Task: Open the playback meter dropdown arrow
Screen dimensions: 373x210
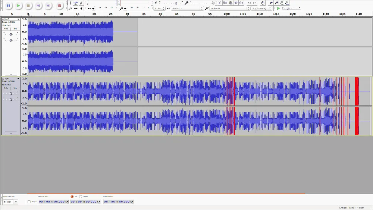Action: click(x=93, y=9)
